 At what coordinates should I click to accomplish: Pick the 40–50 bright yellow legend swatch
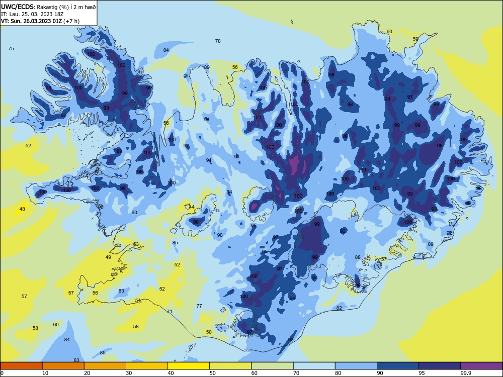(x=189, y=366)
